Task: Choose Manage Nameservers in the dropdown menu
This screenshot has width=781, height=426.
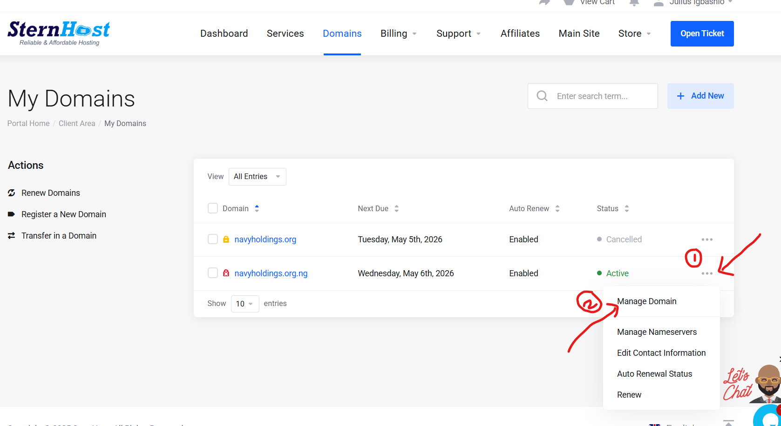Action: coord(657,332)
